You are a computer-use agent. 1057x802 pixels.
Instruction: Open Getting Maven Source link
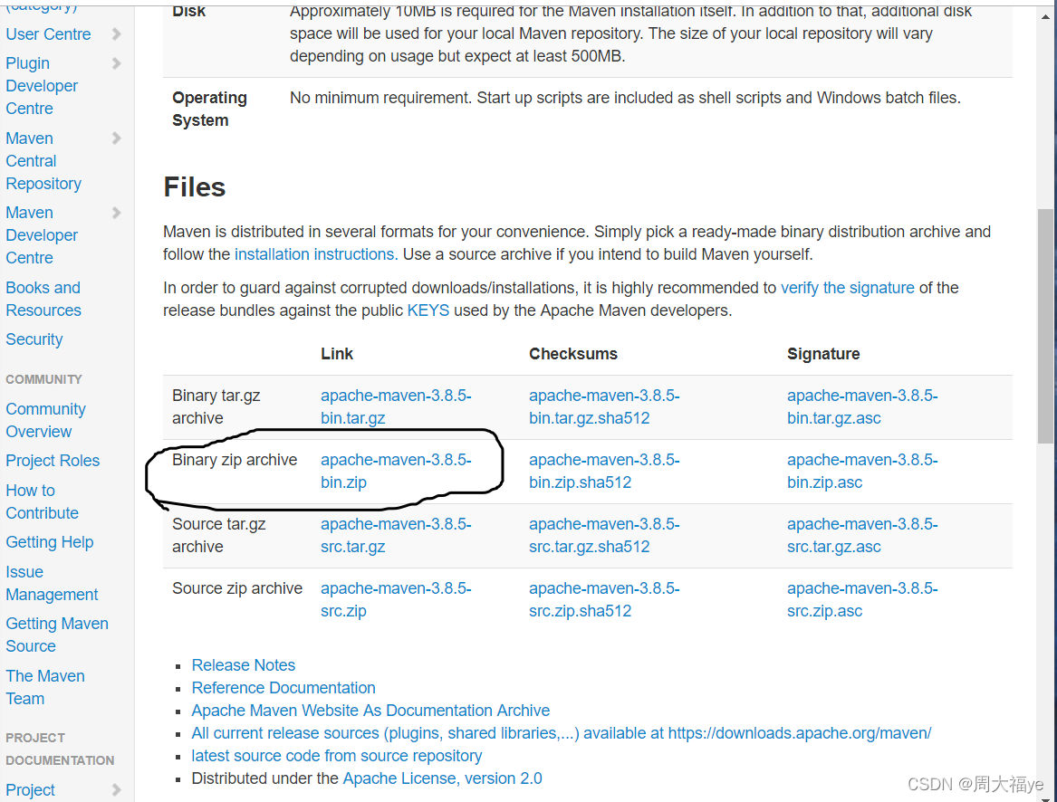coord(57,635)
